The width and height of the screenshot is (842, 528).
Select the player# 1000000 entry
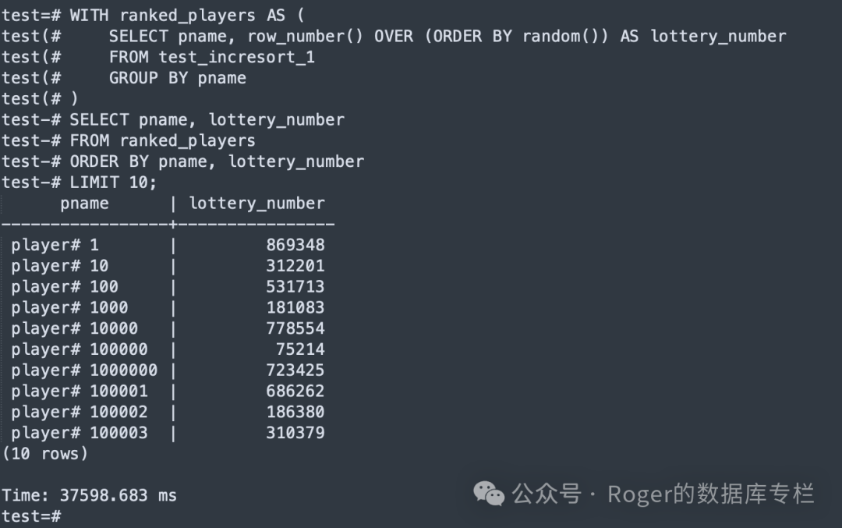(x=84, y=370)
